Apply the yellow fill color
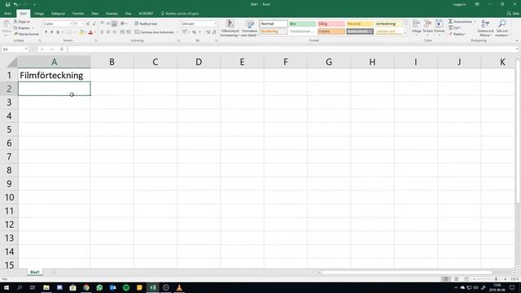Image resolution: width=521 pixels, height=293 pixels. click(x=81, y=33)
